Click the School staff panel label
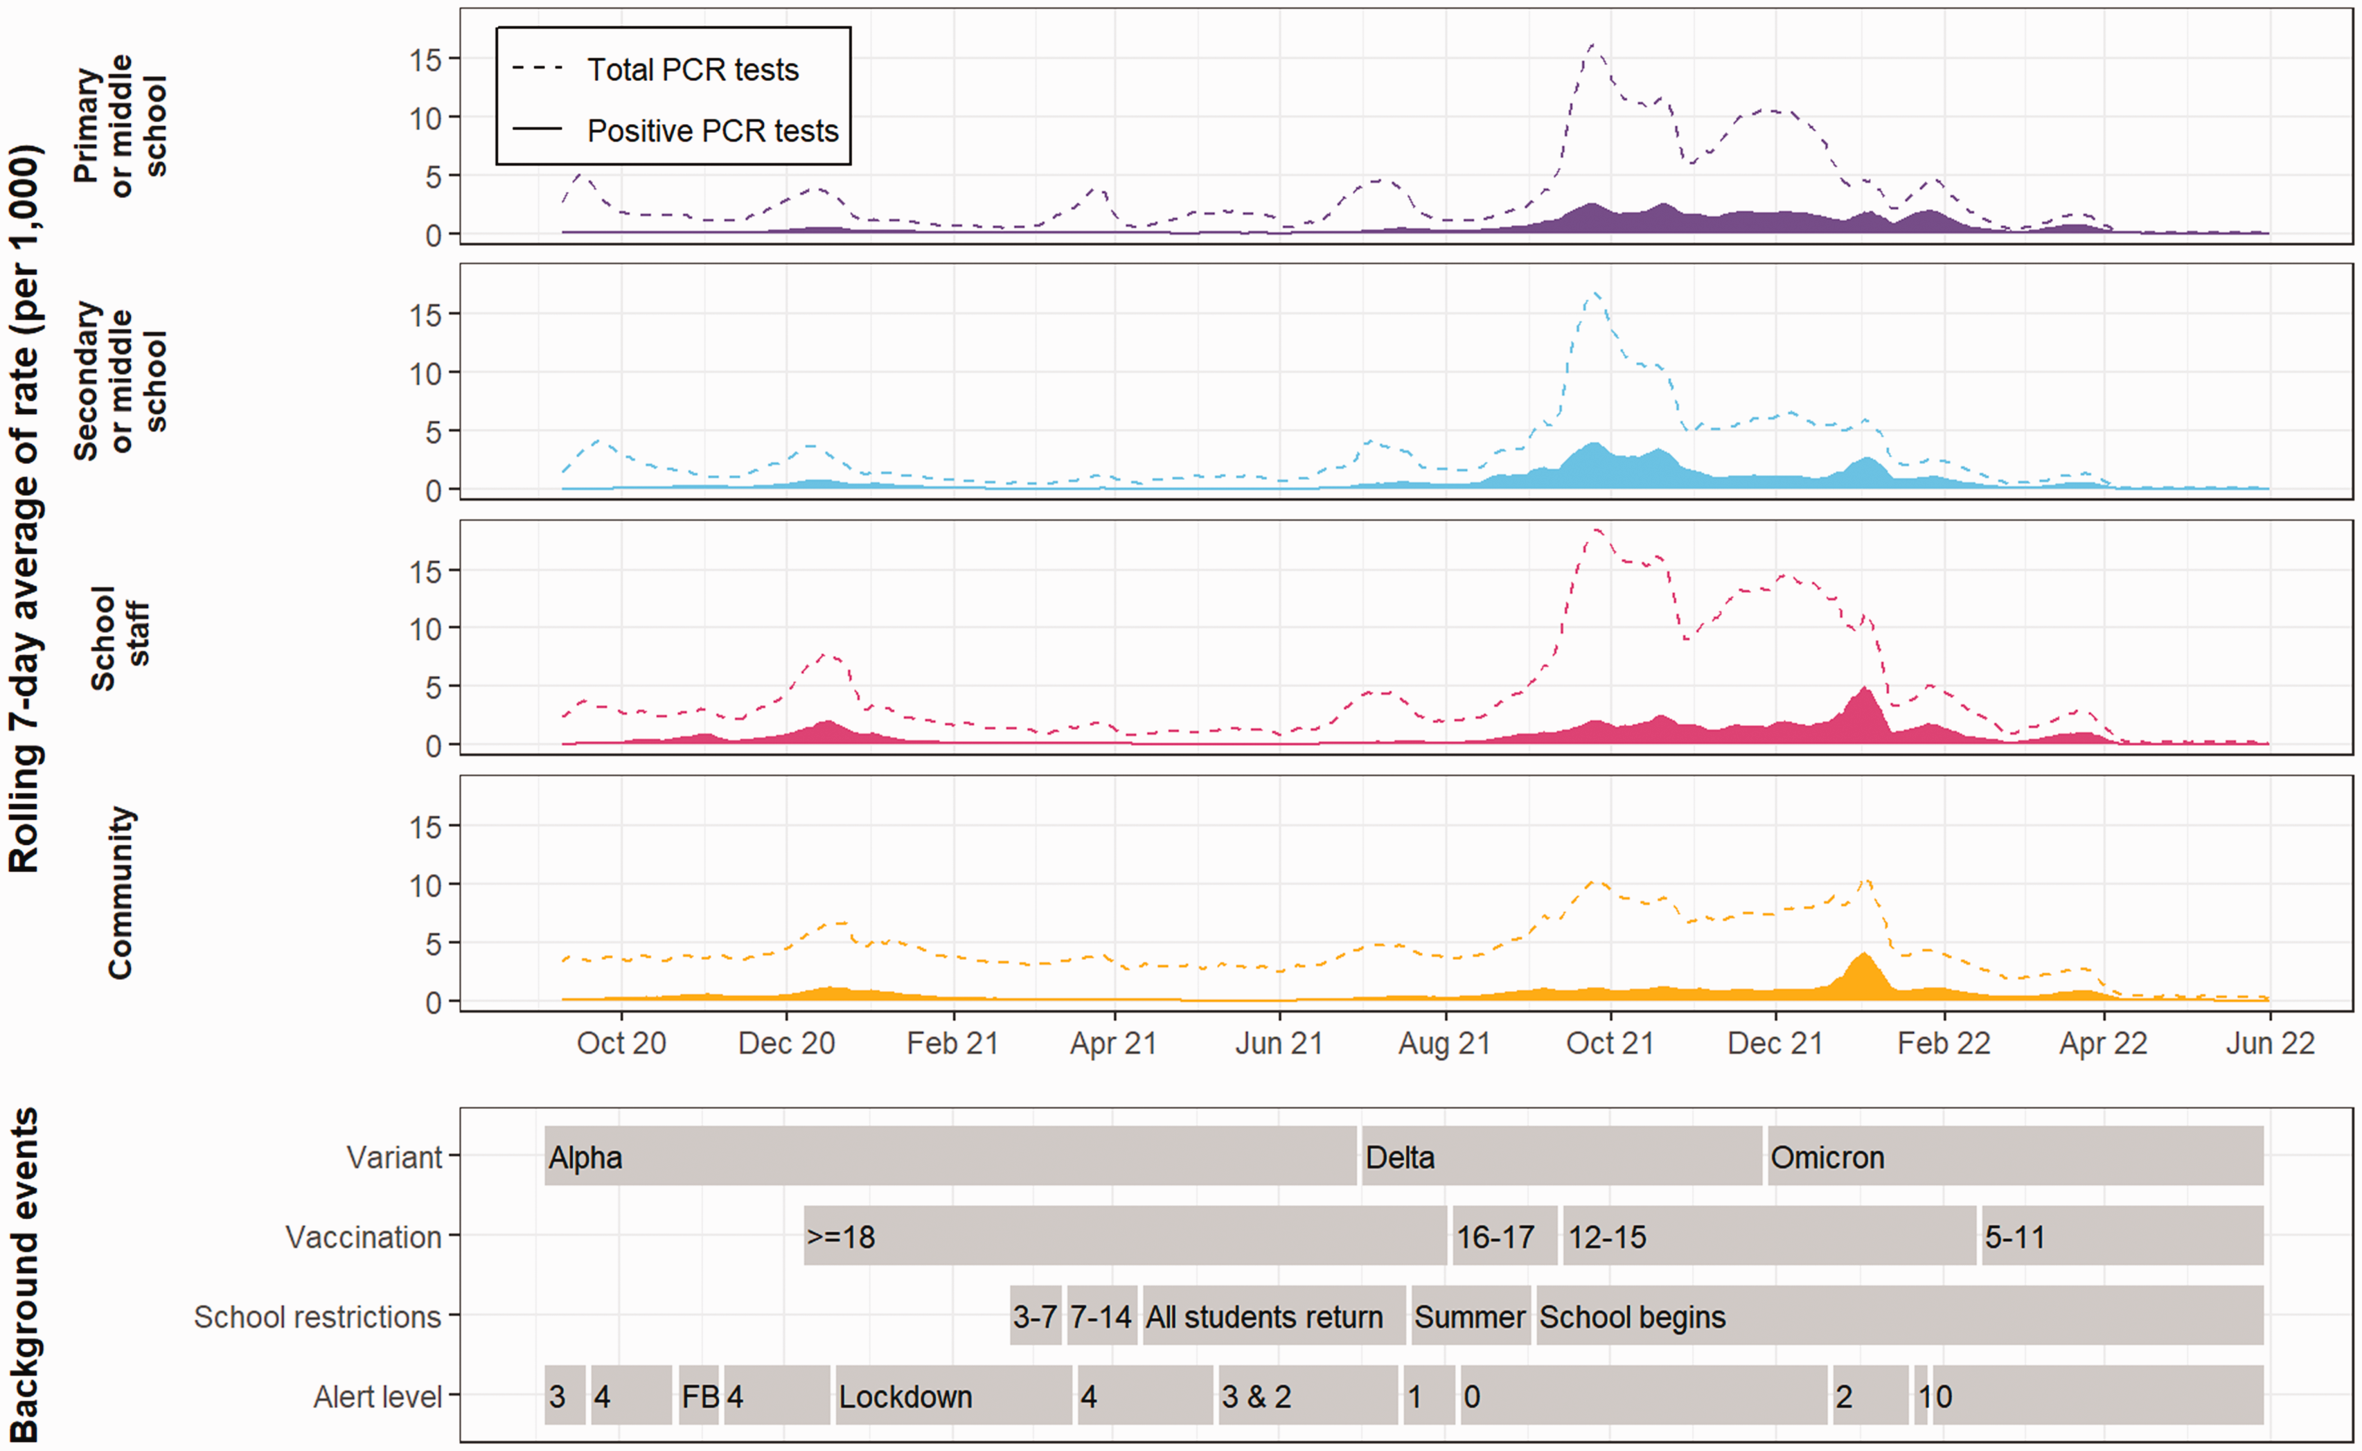 [120, 637]
